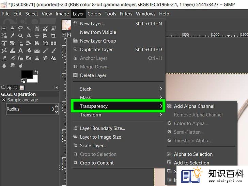Screen dimensions: 248x186
Task: Select the Ellipse Select tool
Action: (12, 29)
